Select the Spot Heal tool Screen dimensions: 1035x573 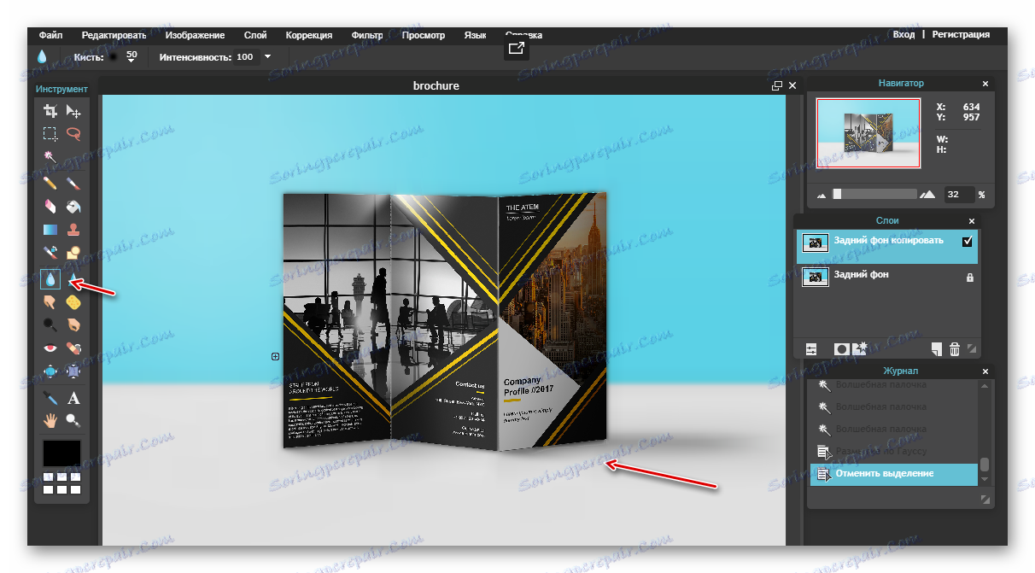(x=73, y=348)
